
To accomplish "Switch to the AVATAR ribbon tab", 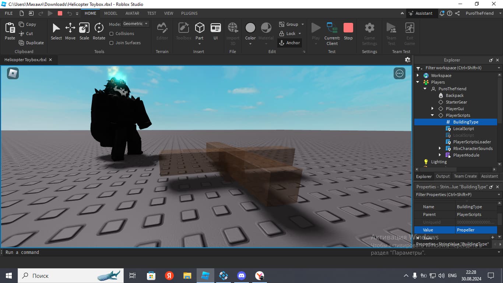I will [x=132, y=13].
